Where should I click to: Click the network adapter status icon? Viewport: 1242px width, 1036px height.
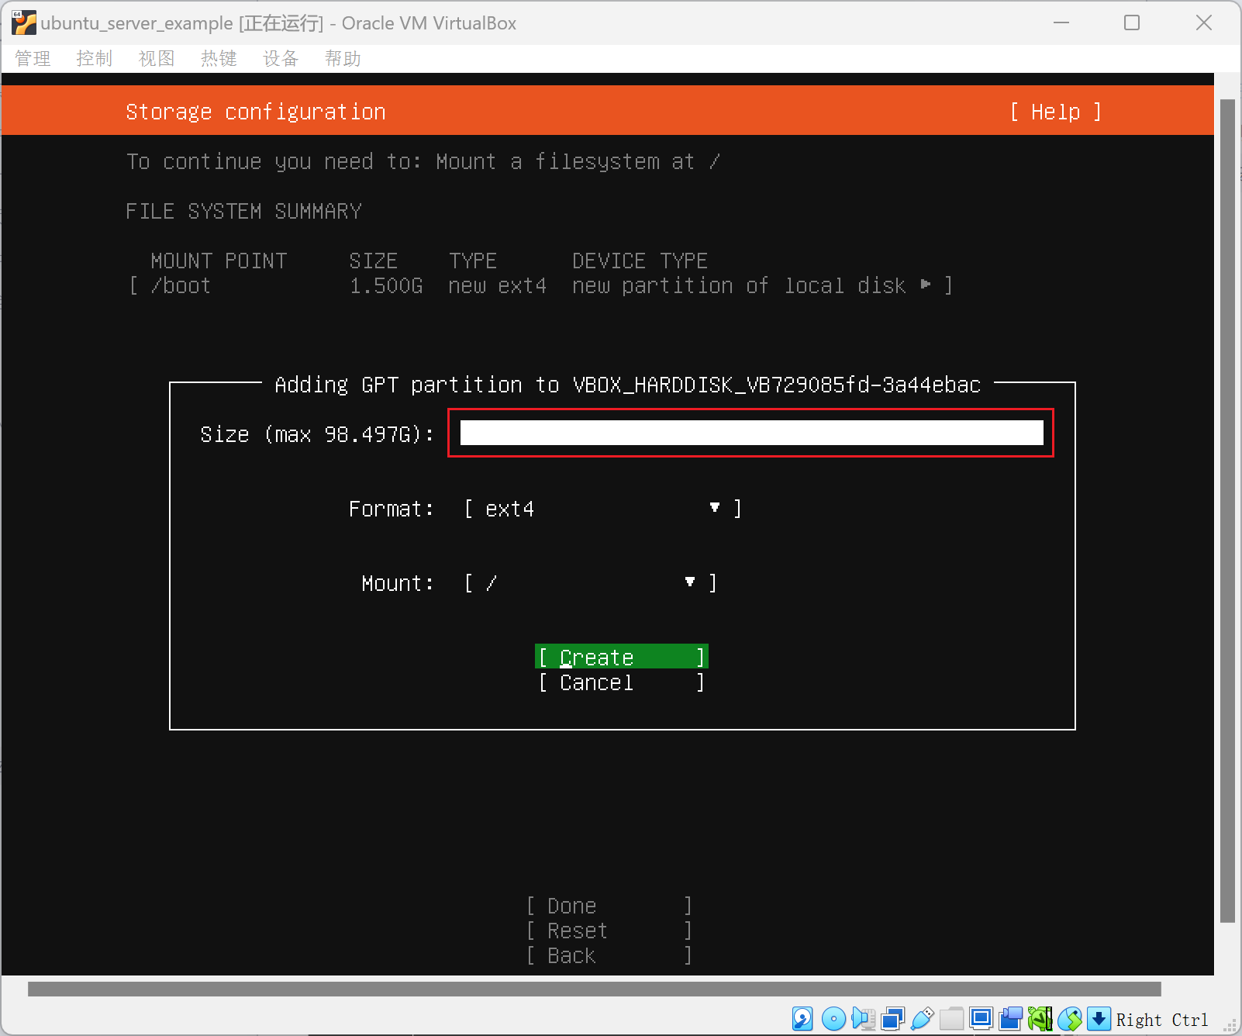coord(892,1018)
